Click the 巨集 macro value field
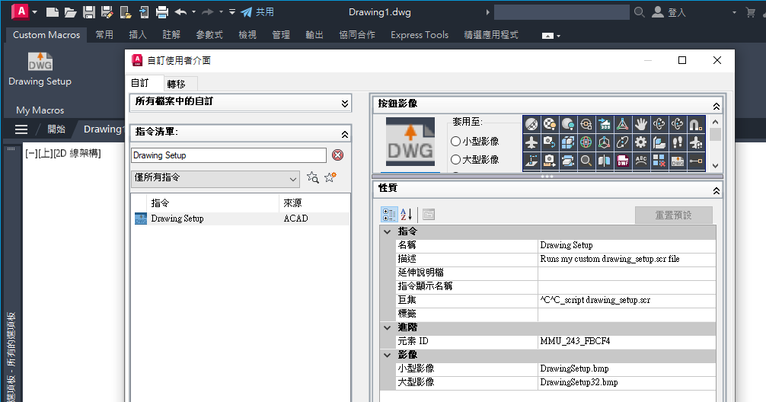The image size is (766, 402). pyautogui.click(x=627, y=300)
